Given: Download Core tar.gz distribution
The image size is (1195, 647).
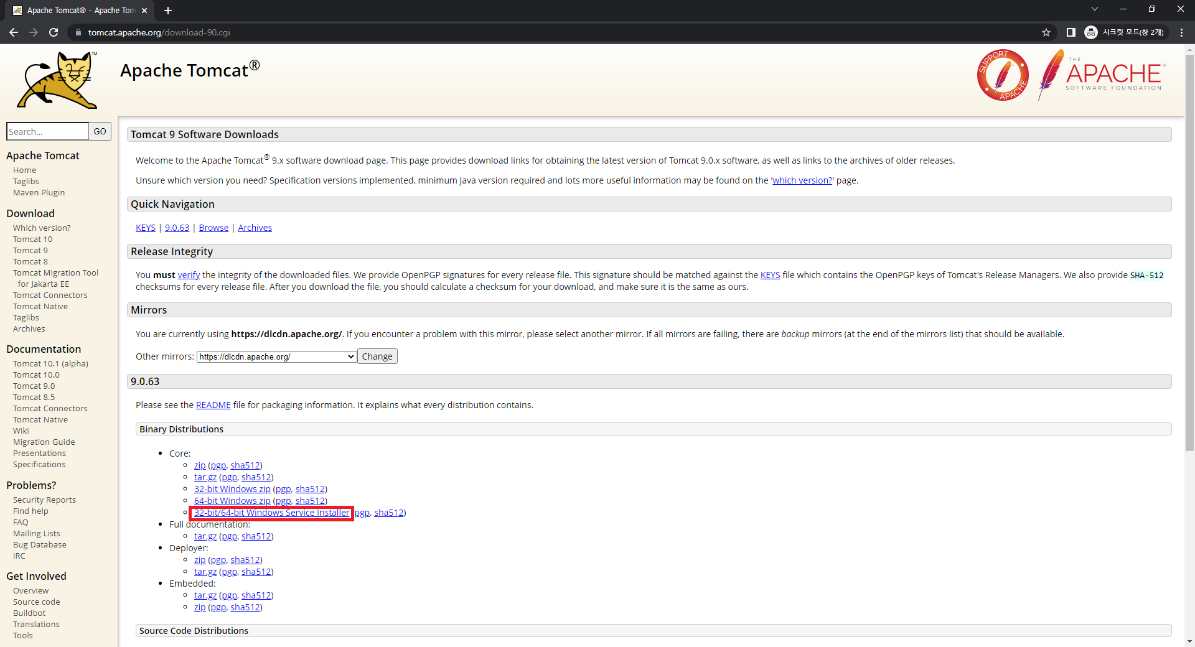Looking at the screenshot, I should [205, 477].
